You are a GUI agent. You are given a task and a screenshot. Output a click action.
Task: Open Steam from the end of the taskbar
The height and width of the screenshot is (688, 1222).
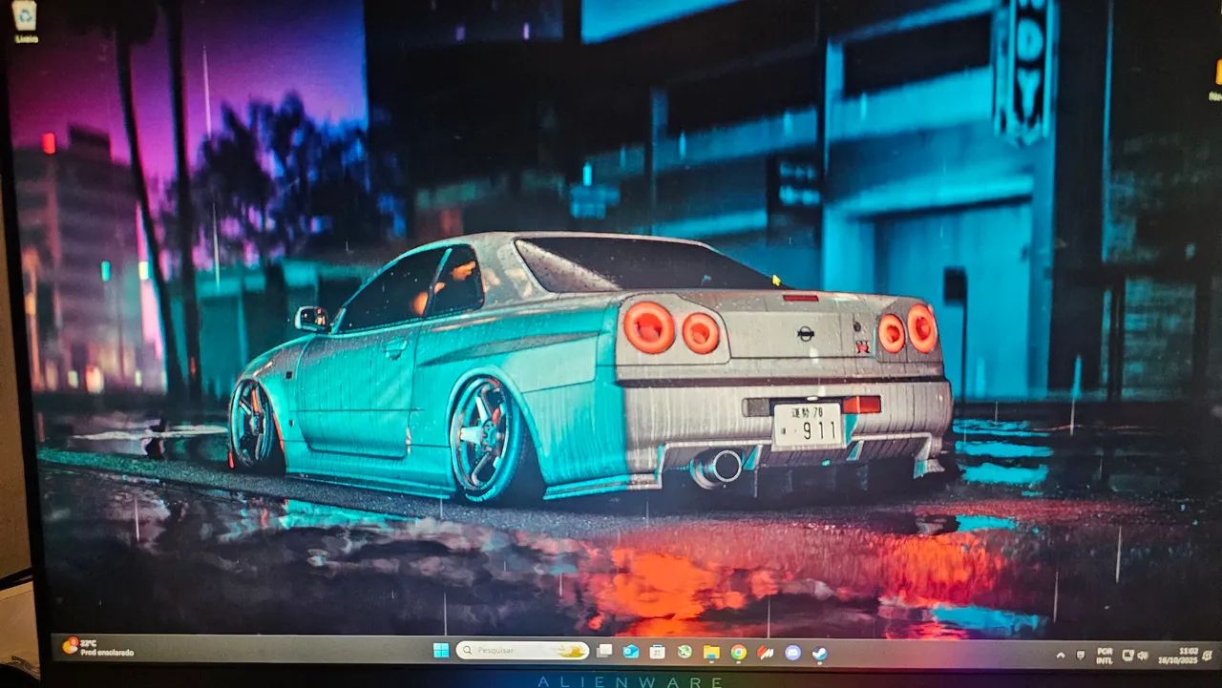point(818,653)
